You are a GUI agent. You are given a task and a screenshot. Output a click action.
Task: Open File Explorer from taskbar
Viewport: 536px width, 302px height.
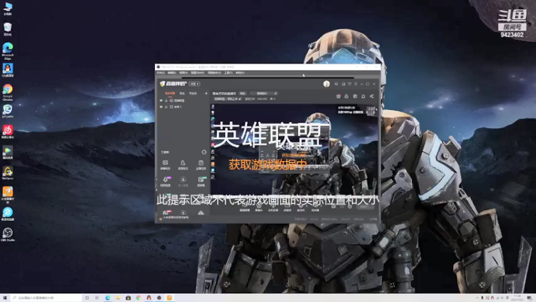(x=118, y=298)
